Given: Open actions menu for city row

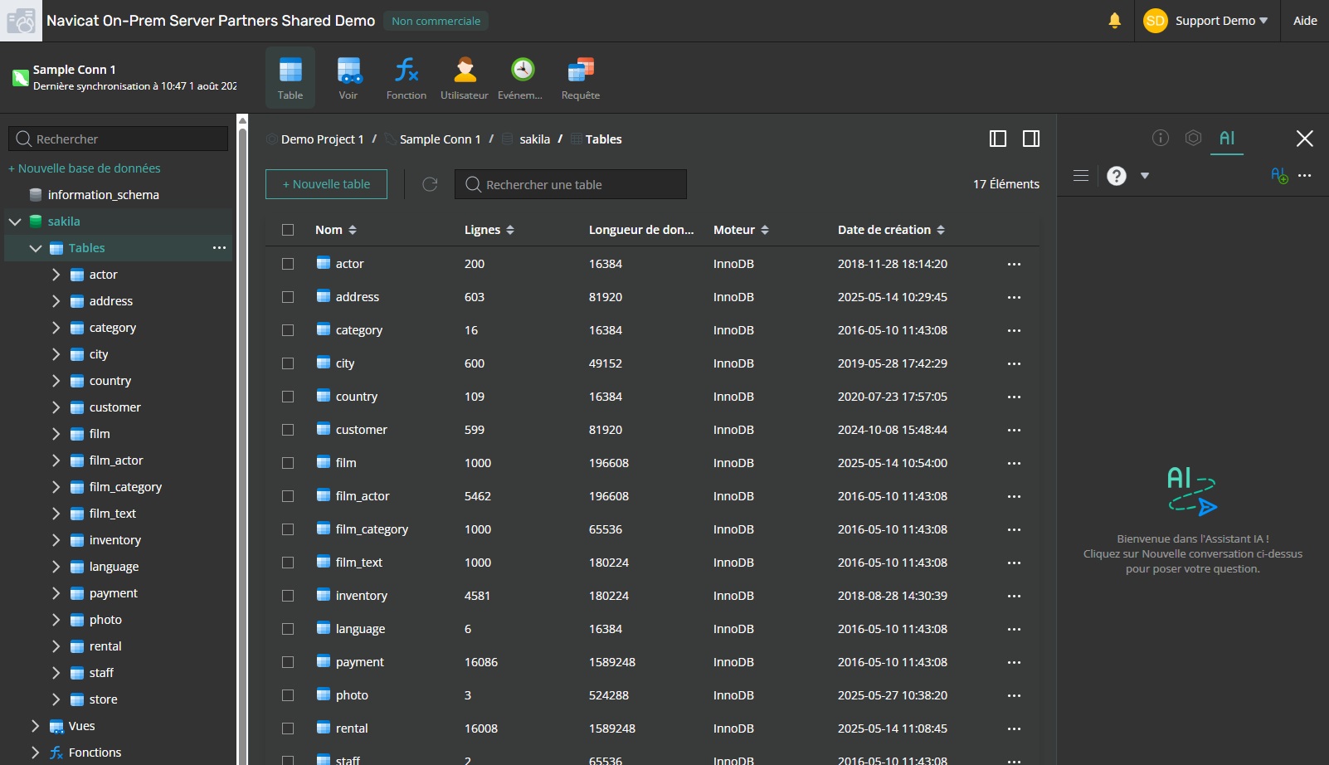Looking at the screenshot, I should click(1014, 363).
